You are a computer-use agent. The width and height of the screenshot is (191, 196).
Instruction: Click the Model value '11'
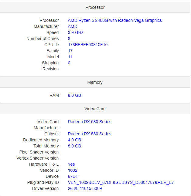click(x=70, y=57)
